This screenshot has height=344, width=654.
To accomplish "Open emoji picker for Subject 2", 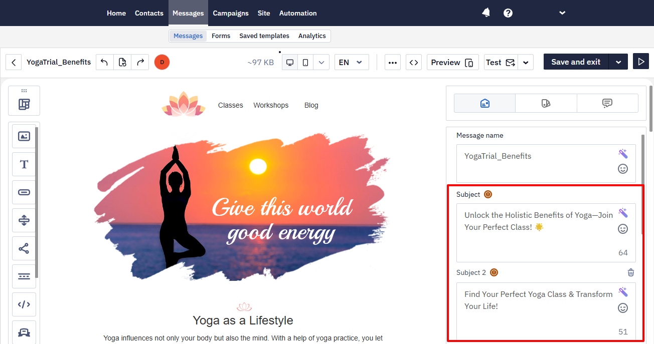I will (x=623, y=308).
